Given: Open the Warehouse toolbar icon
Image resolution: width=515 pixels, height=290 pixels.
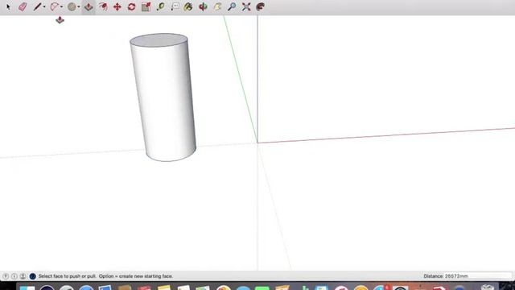Looking at the screenshot, I should click(x=261, y=6).
